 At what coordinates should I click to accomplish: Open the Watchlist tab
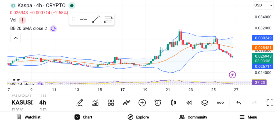[x=28, y=117]
